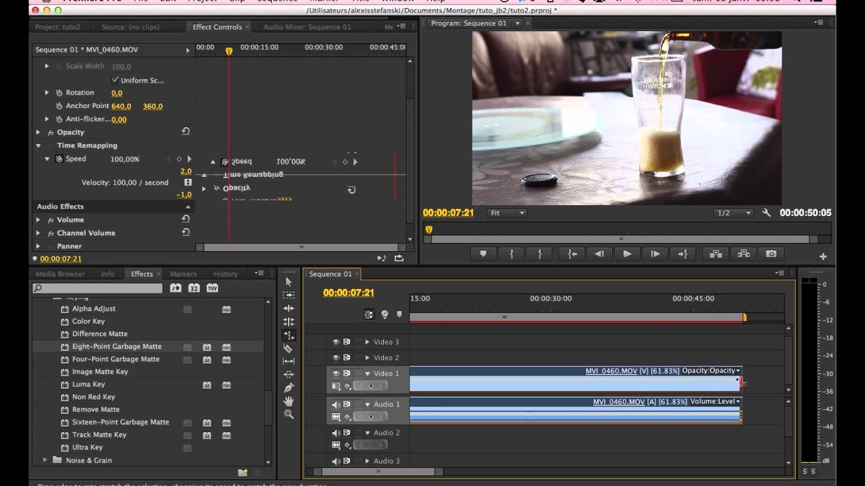Reset the Channel Volume effect
This screenshot has width=865, height=486.
(186, 232)
